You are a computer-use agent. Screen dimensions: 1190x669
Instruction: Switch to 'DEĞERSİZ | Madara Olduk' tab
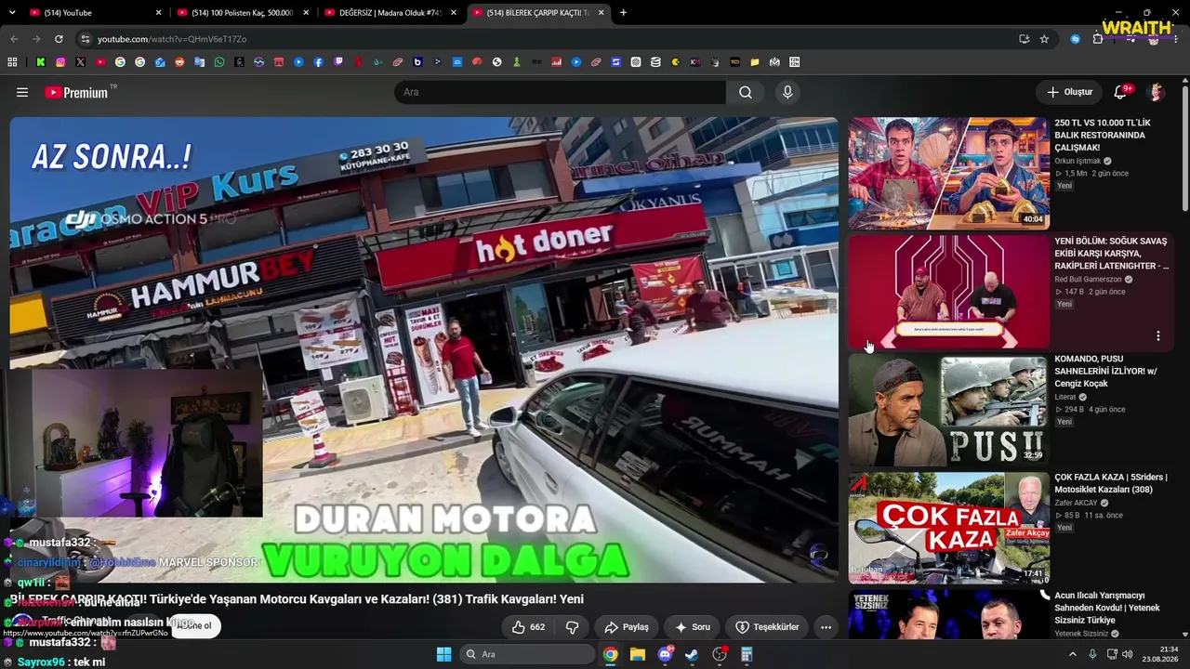pos(390,13)
